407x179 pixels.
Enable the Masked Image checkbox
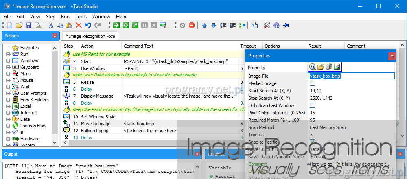coord(313,83)
